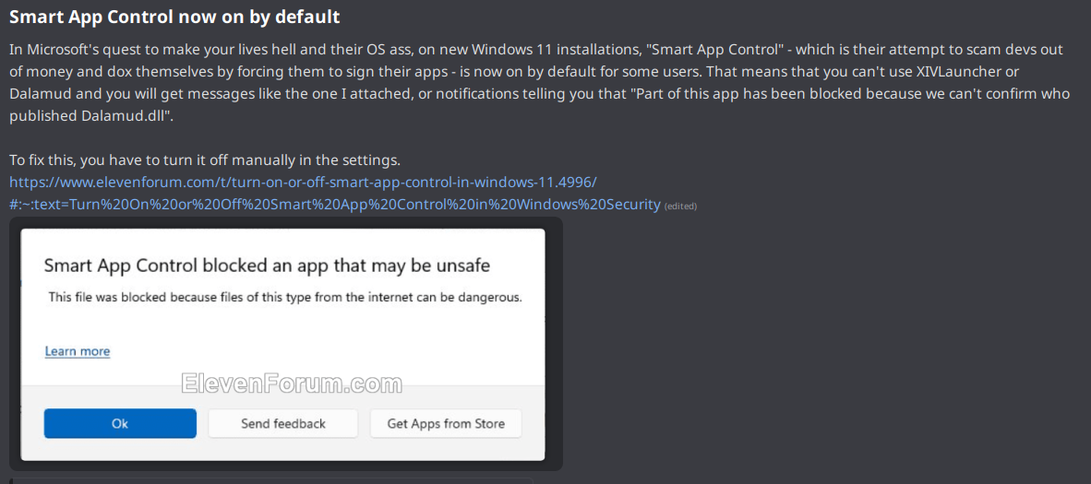
Task: Click the "(edited)" label after the link
Action: point(680,206)
